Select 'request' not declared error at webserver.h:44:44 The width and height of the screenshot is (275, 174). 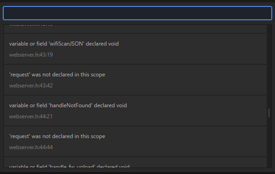(x=135, y=141)
